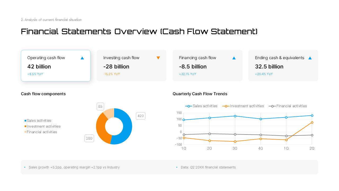
Task: Click the up triangle on Ending cash & equivalents
Action: click(x=310, y=58)
